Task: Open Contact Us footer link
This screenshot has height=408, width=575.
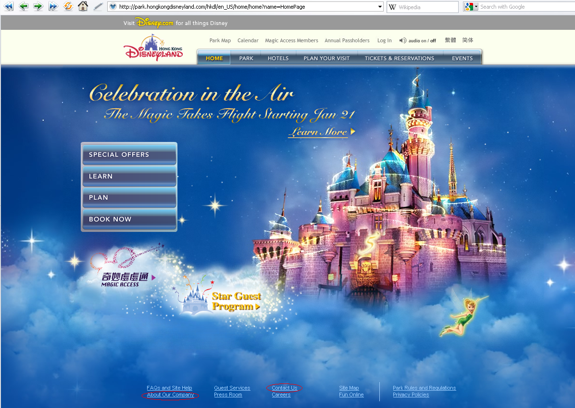Action: click(x=284, y=388)
